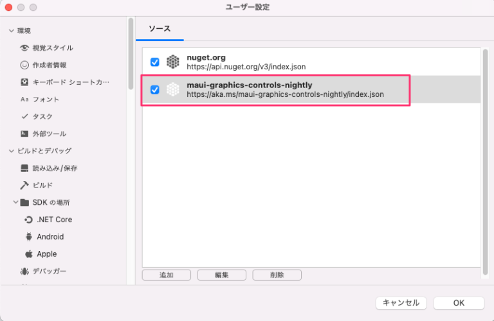Click the keyboard shortcut icon in sidebar
The height and width of the screenshot is (321, 494).
tap(24, 82)
